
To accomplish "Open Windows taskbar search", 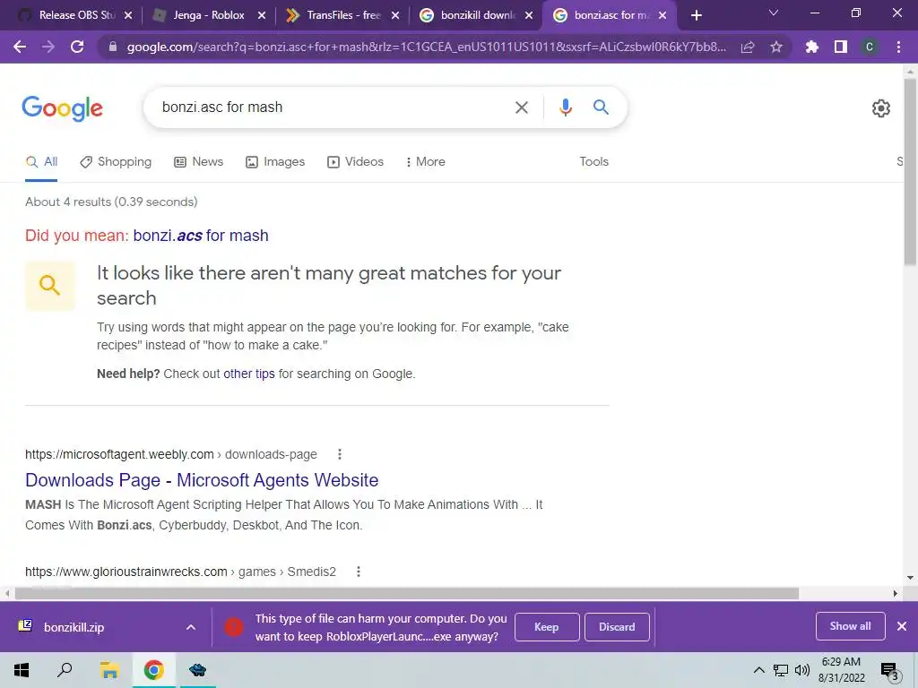I will 65,670.
